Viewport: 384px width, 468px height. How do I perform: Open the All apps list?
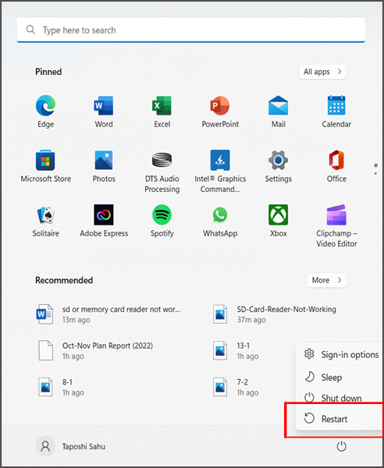pyautogui.click(x=322, y=72)
